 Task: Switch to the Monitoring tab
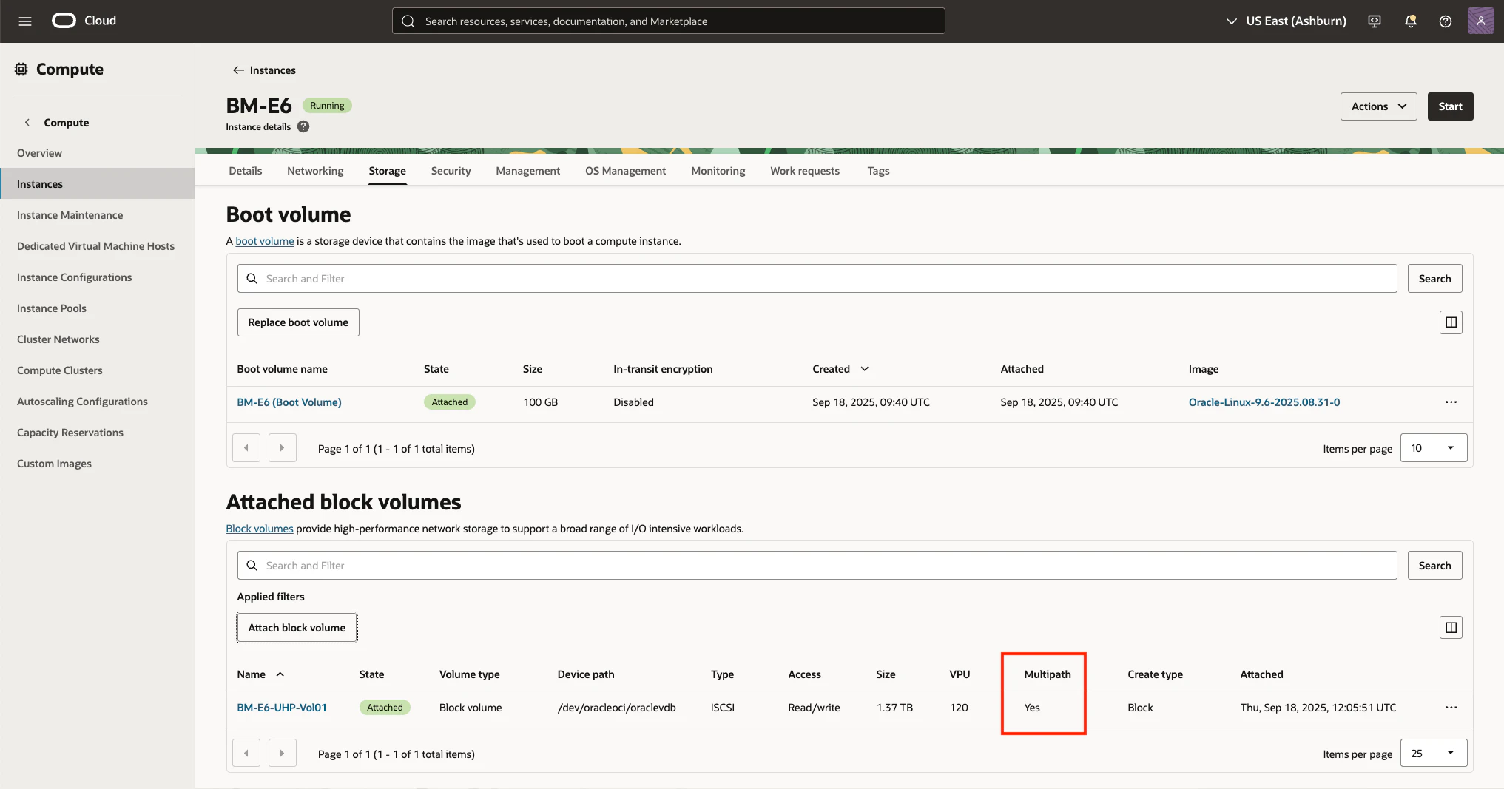718,171
